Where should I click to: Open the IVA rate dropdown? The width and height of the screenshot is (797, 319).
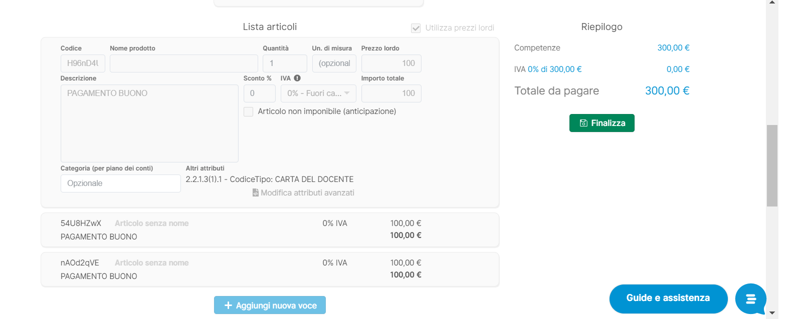coord(318,93)
